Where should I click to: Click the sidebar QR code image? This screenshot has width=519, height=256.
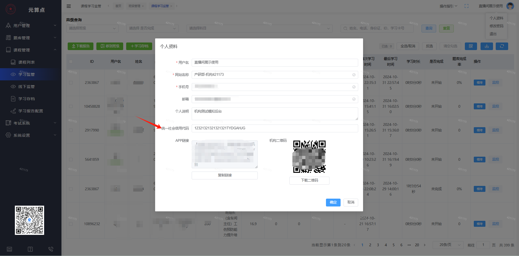click(30, 220)
